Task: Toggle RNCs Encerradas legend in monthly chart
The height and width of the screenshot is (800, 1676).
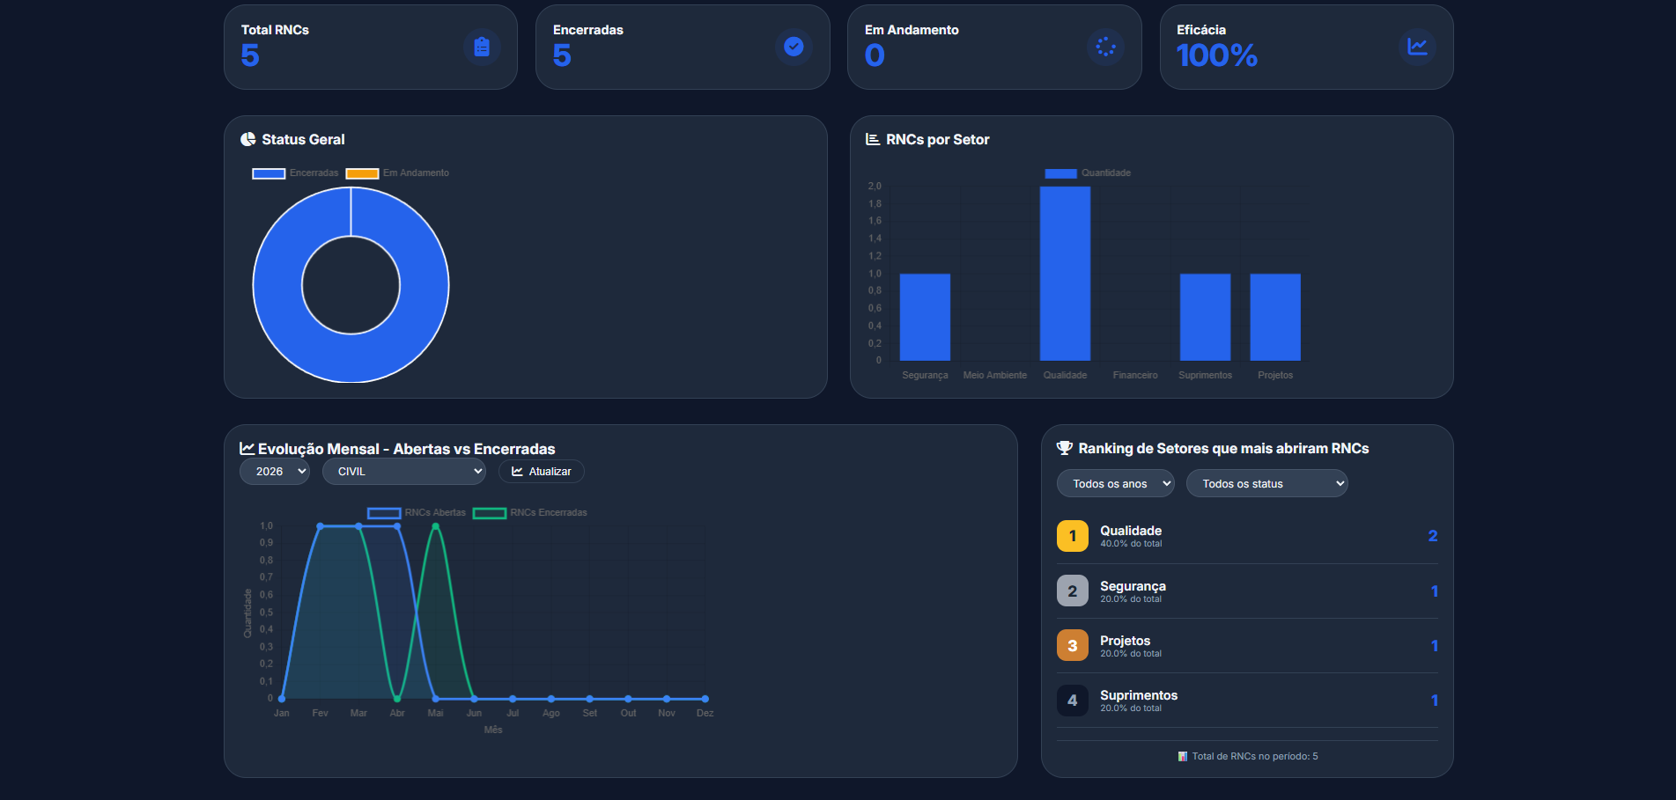Action: [x=530, y=513]
